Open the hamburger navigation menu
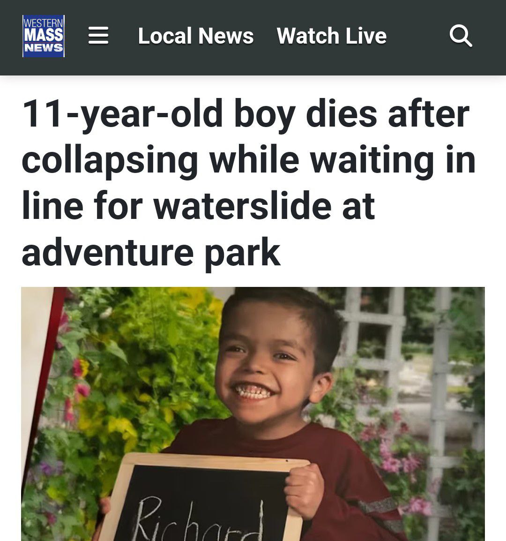Viewport: 506px width, 541px height. (98, 36)
